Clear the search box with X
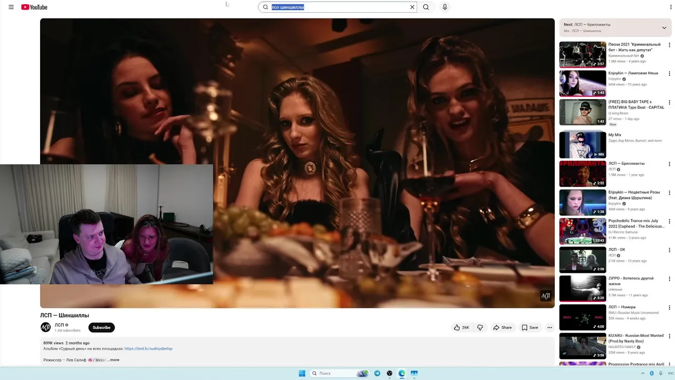Image resolution: width=675 pixels, height=380 pixels. [412, 7]
